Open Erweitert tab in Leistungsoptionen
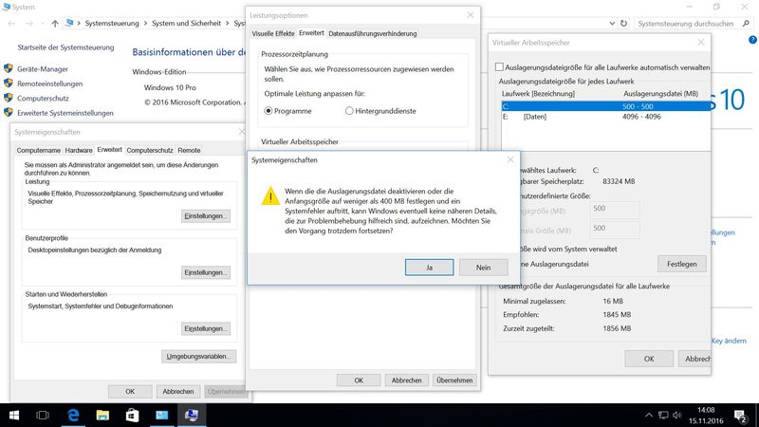The width and height of the screenshot is (759, 427). 311,33
